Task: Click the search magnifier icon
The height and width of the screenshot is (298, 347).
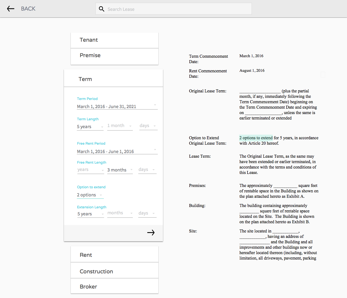Action: point(102,9)
